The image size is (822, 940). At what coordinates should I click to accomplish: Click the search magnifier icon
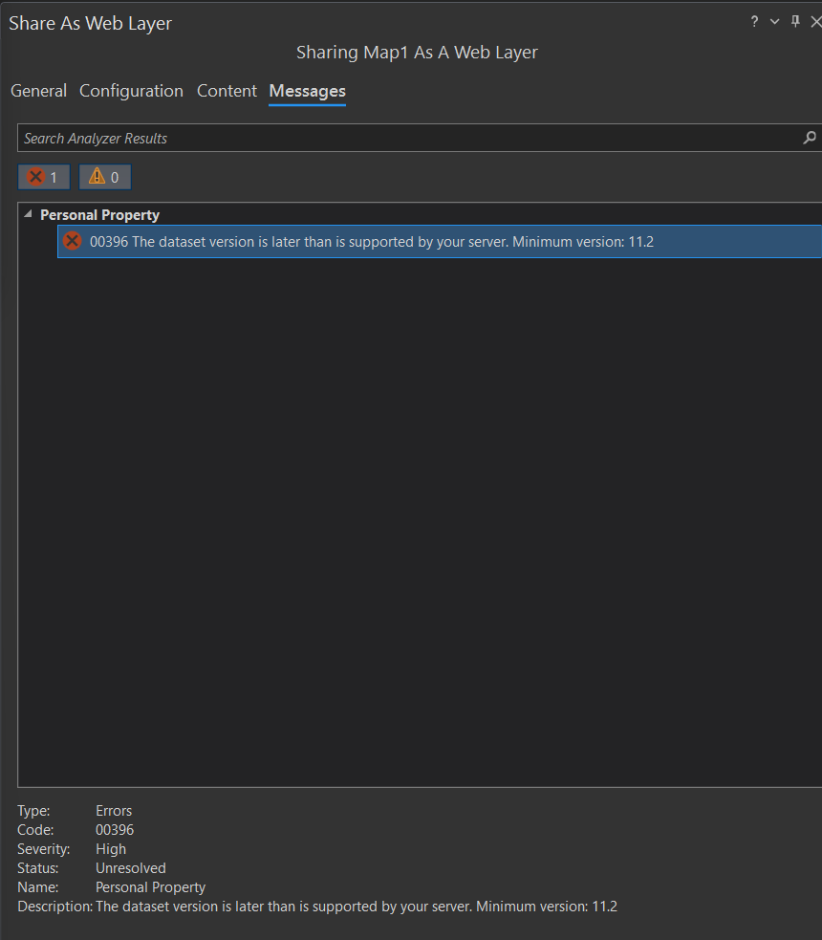[x=809, y=138]
